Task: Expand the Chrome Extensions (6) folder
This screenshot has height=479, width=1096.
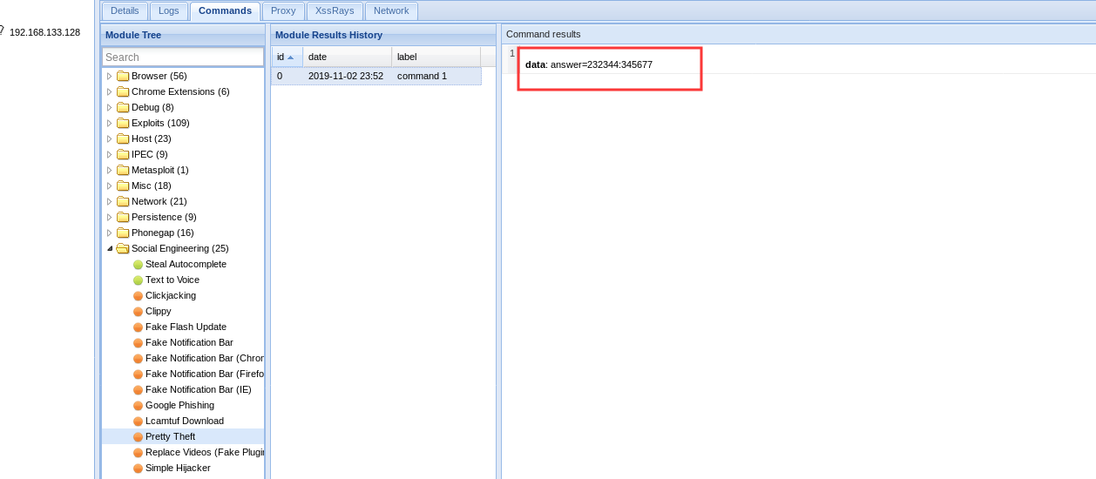Action: click(x=110, y=91)
